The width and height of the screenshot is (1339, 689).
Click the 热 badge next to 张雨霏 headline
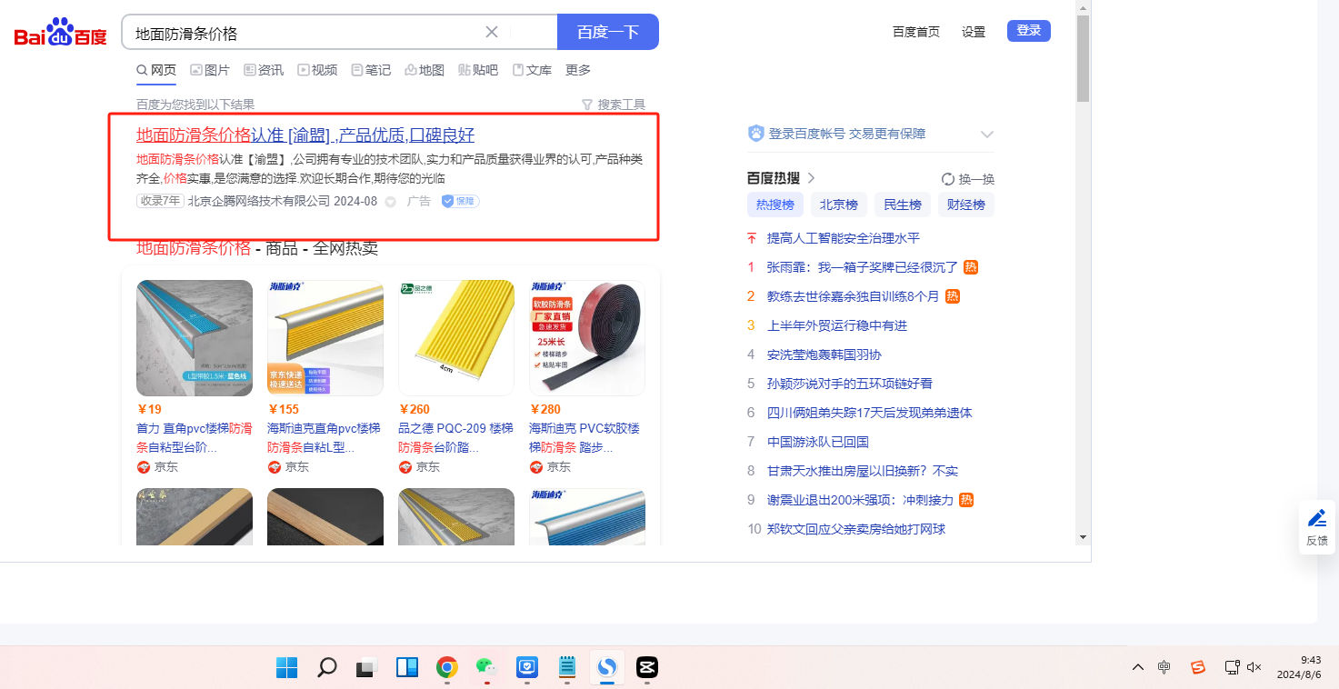[x=971, y=267]
